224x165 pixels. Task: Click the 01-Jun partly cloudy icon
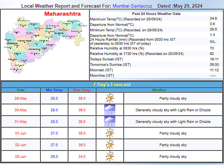[109, 133]
